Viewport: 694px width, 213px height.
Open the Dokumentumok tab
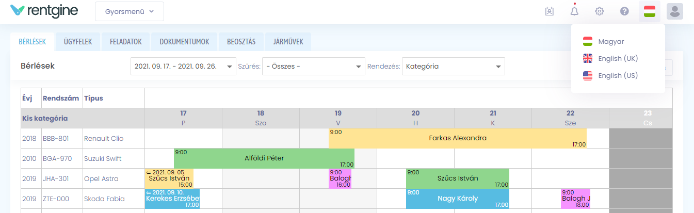point(184,42)
